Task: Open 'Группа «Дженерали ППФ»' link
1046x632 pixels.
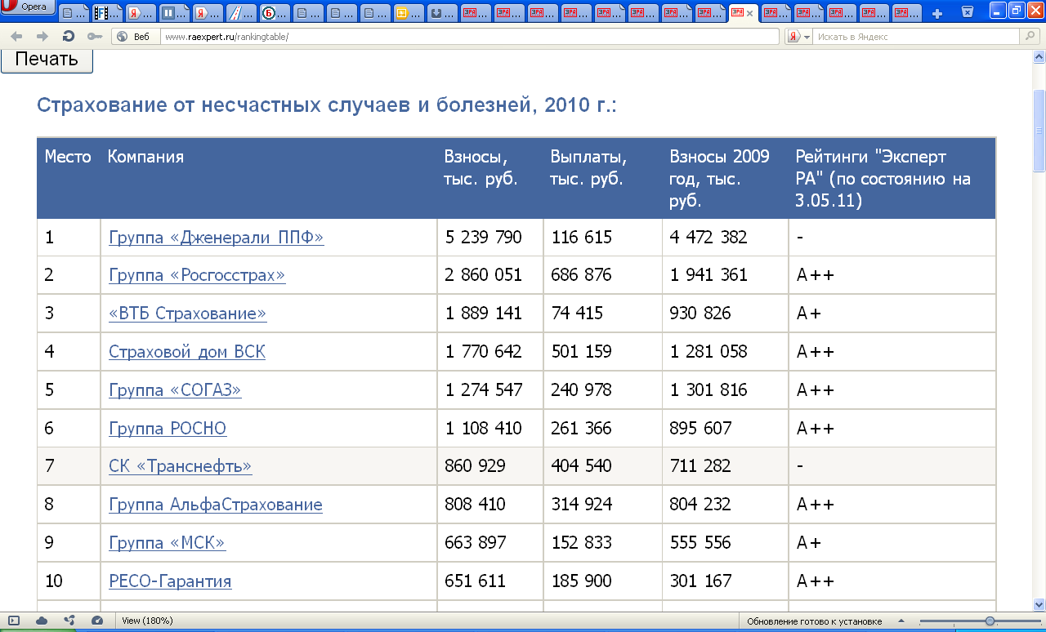Action: click(x=217, y=238)
